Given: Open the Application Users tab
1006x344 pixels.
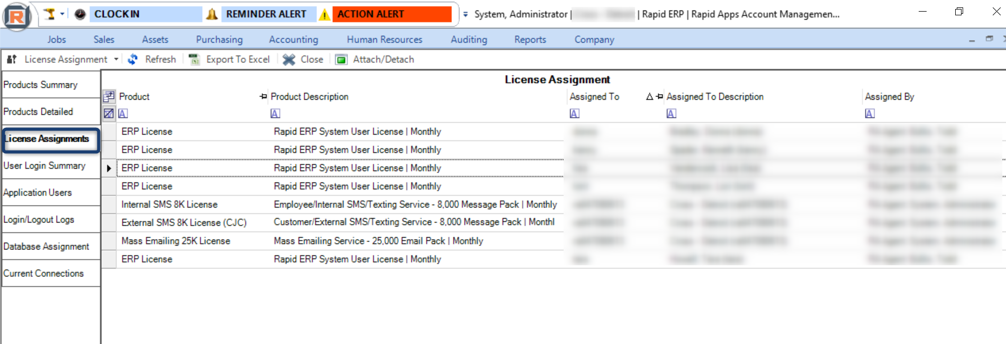Looking at the screenshot, I should tap(51, 192).
